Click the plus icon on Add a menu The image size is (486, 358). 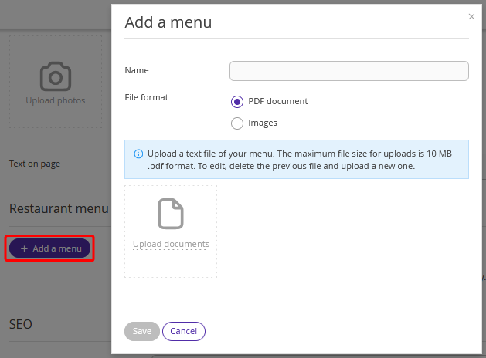24,248
